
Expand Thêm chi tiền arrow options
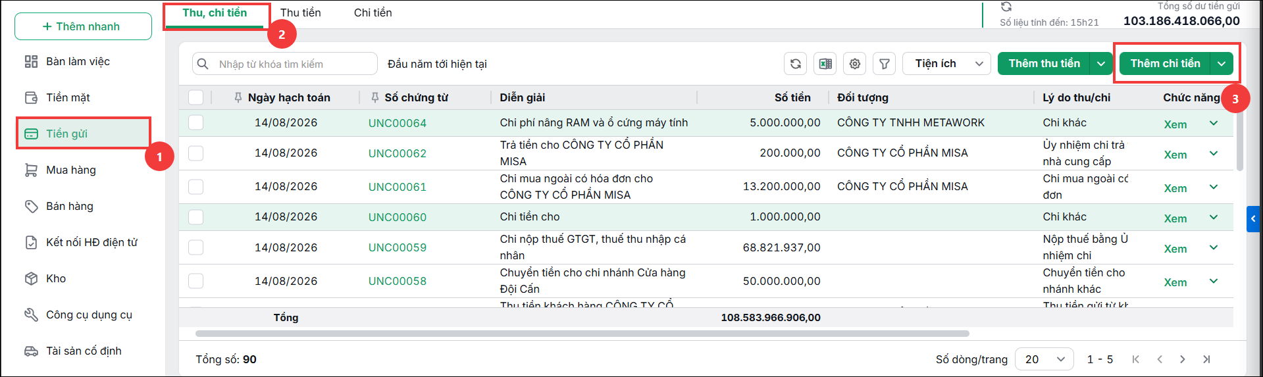(x=1222, y=64)
